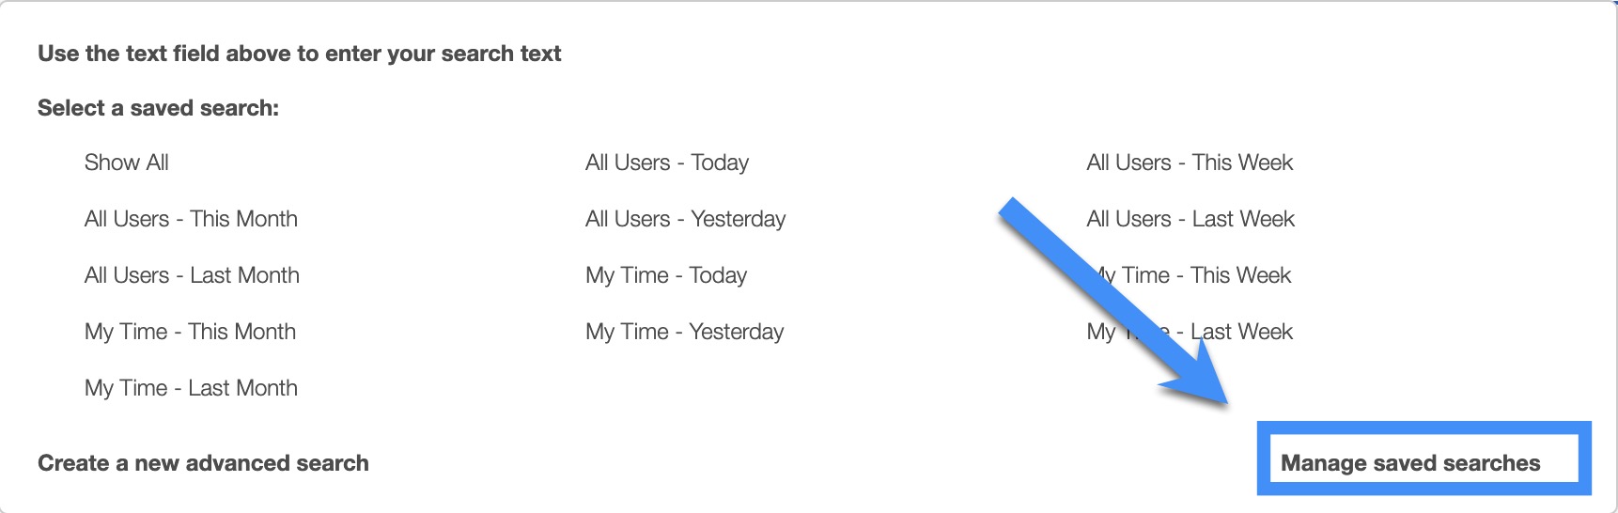Select My Time - Yesterday search
Viewport: 1618px width, 513px height.
coord(684,332)
